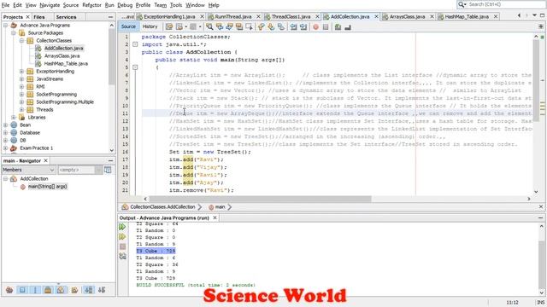Expand the ExceptionHandling package node

point(21,72)
